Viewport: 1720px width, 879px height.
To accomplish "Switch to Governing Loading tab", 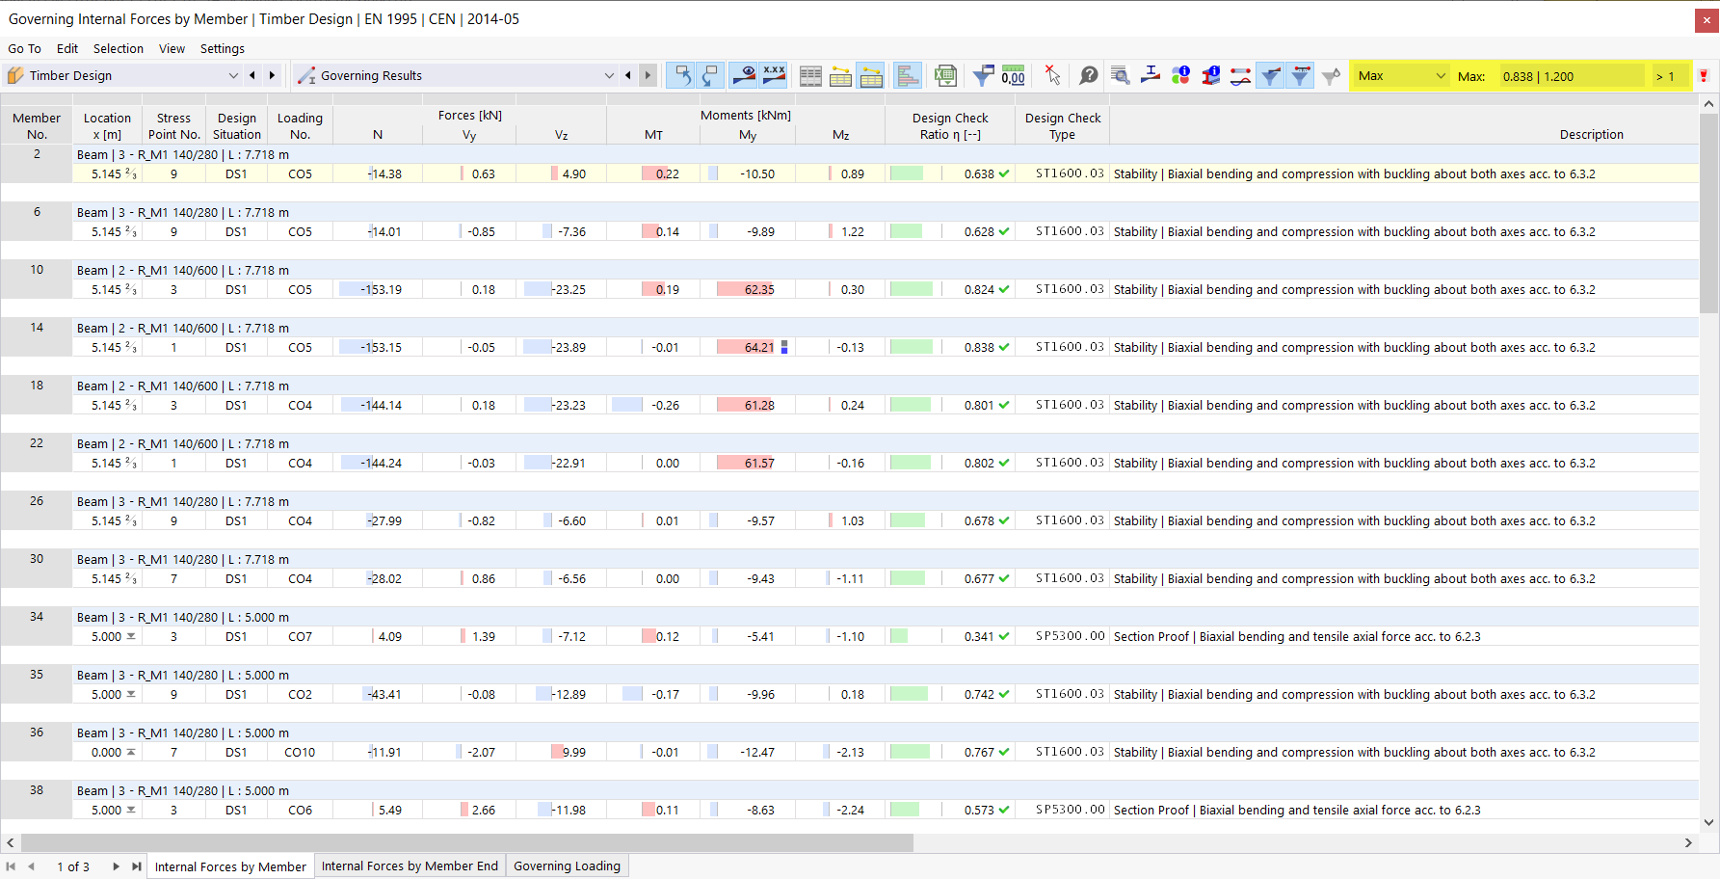I will 567,866.
